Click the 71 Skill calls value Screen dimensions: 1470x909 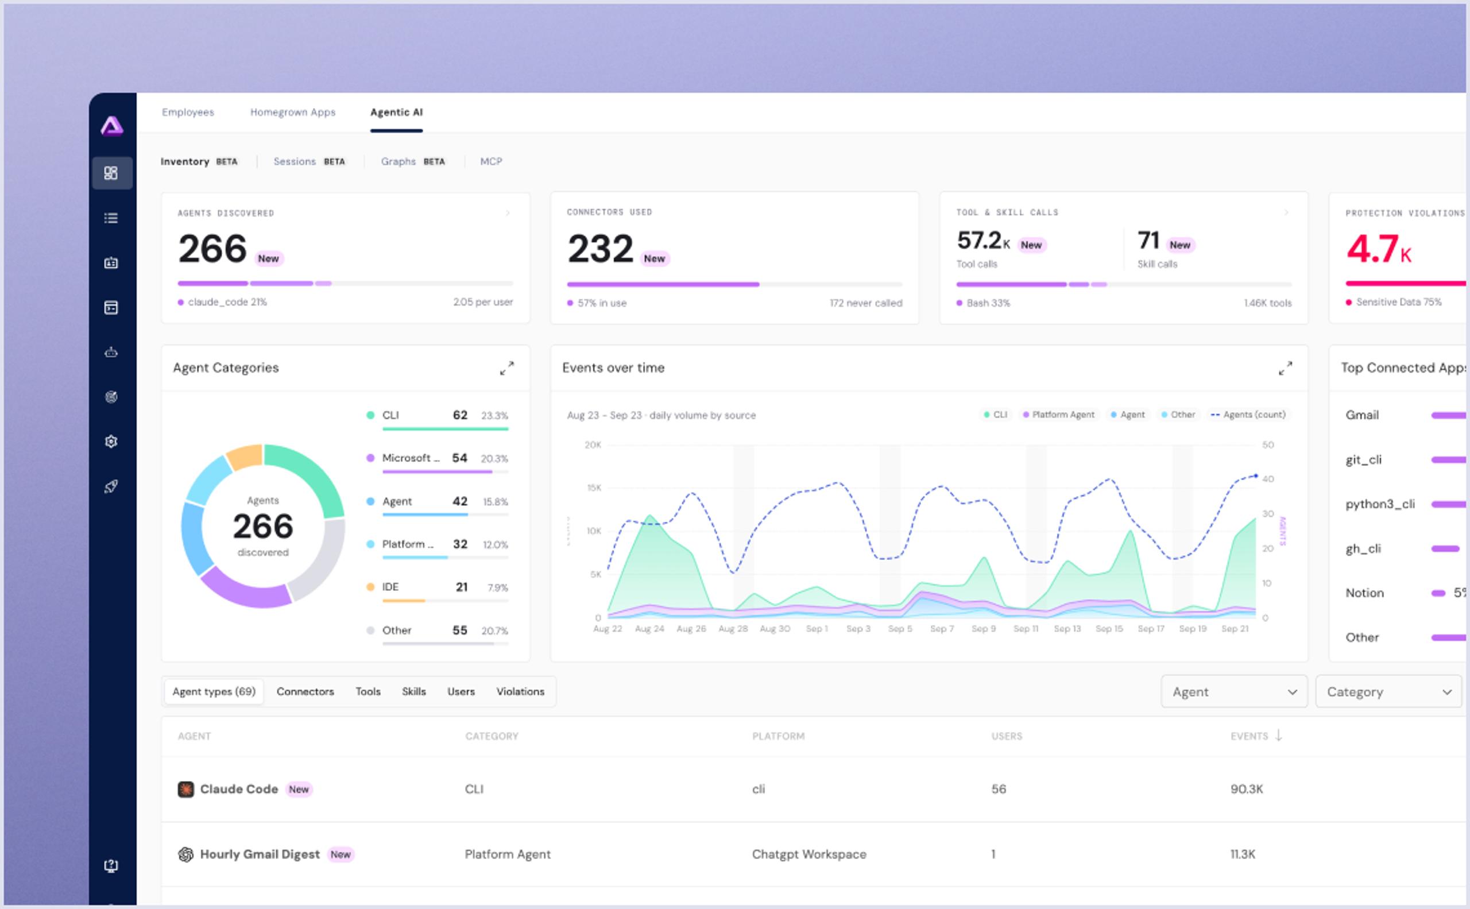pos(1148,241)
